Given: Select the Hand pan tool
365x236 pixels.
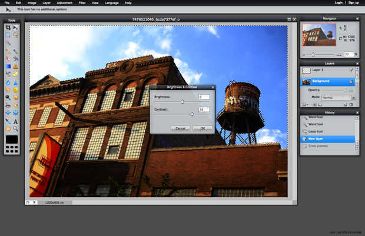Looking at the screenshot, I should [x=8, y=129].
